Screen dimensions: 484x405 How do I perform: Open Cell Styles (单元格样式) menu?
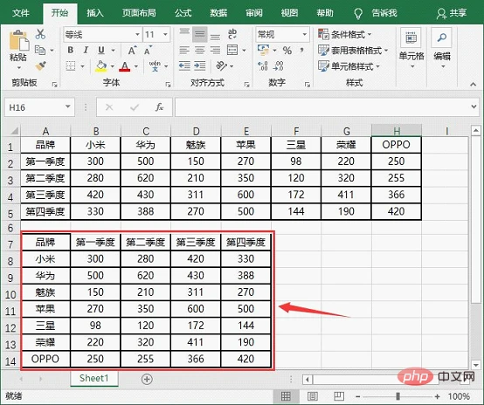(349, 66)
